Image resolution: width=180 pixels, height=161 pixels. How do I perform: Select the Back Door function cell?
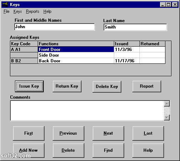(76, 61)
